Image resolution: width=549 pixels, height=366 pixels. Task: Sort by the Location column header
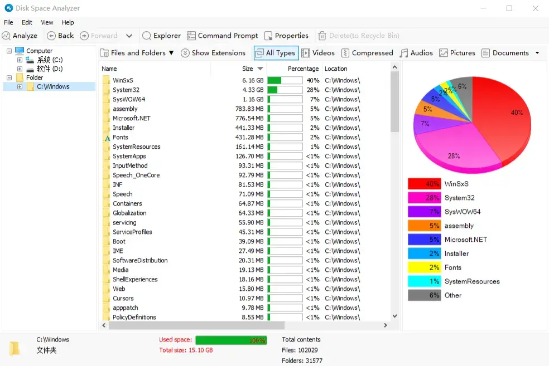coord(336,69)
